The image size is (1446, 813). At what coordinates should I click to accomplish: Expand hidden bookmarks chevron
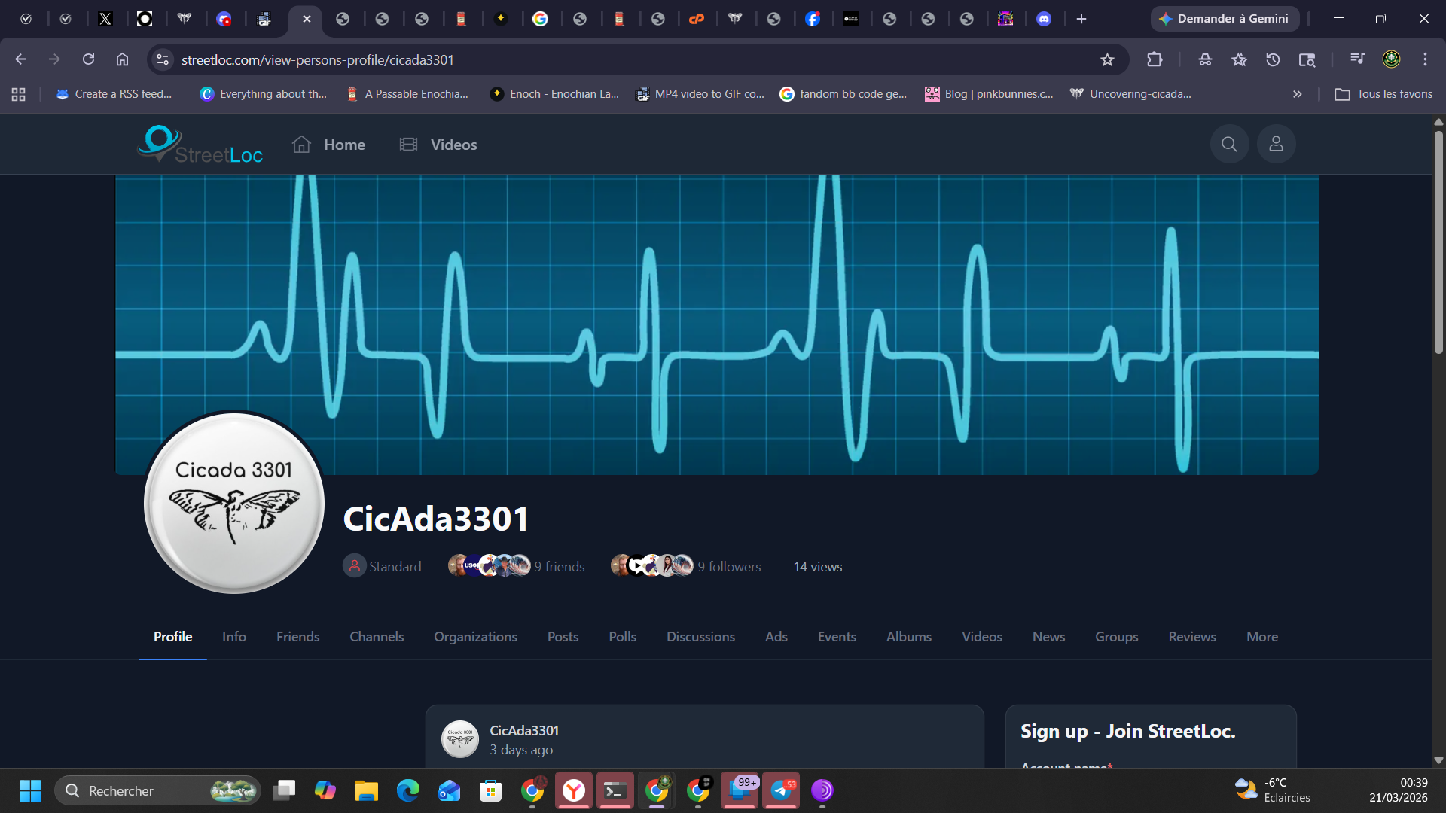point(1297,94)
